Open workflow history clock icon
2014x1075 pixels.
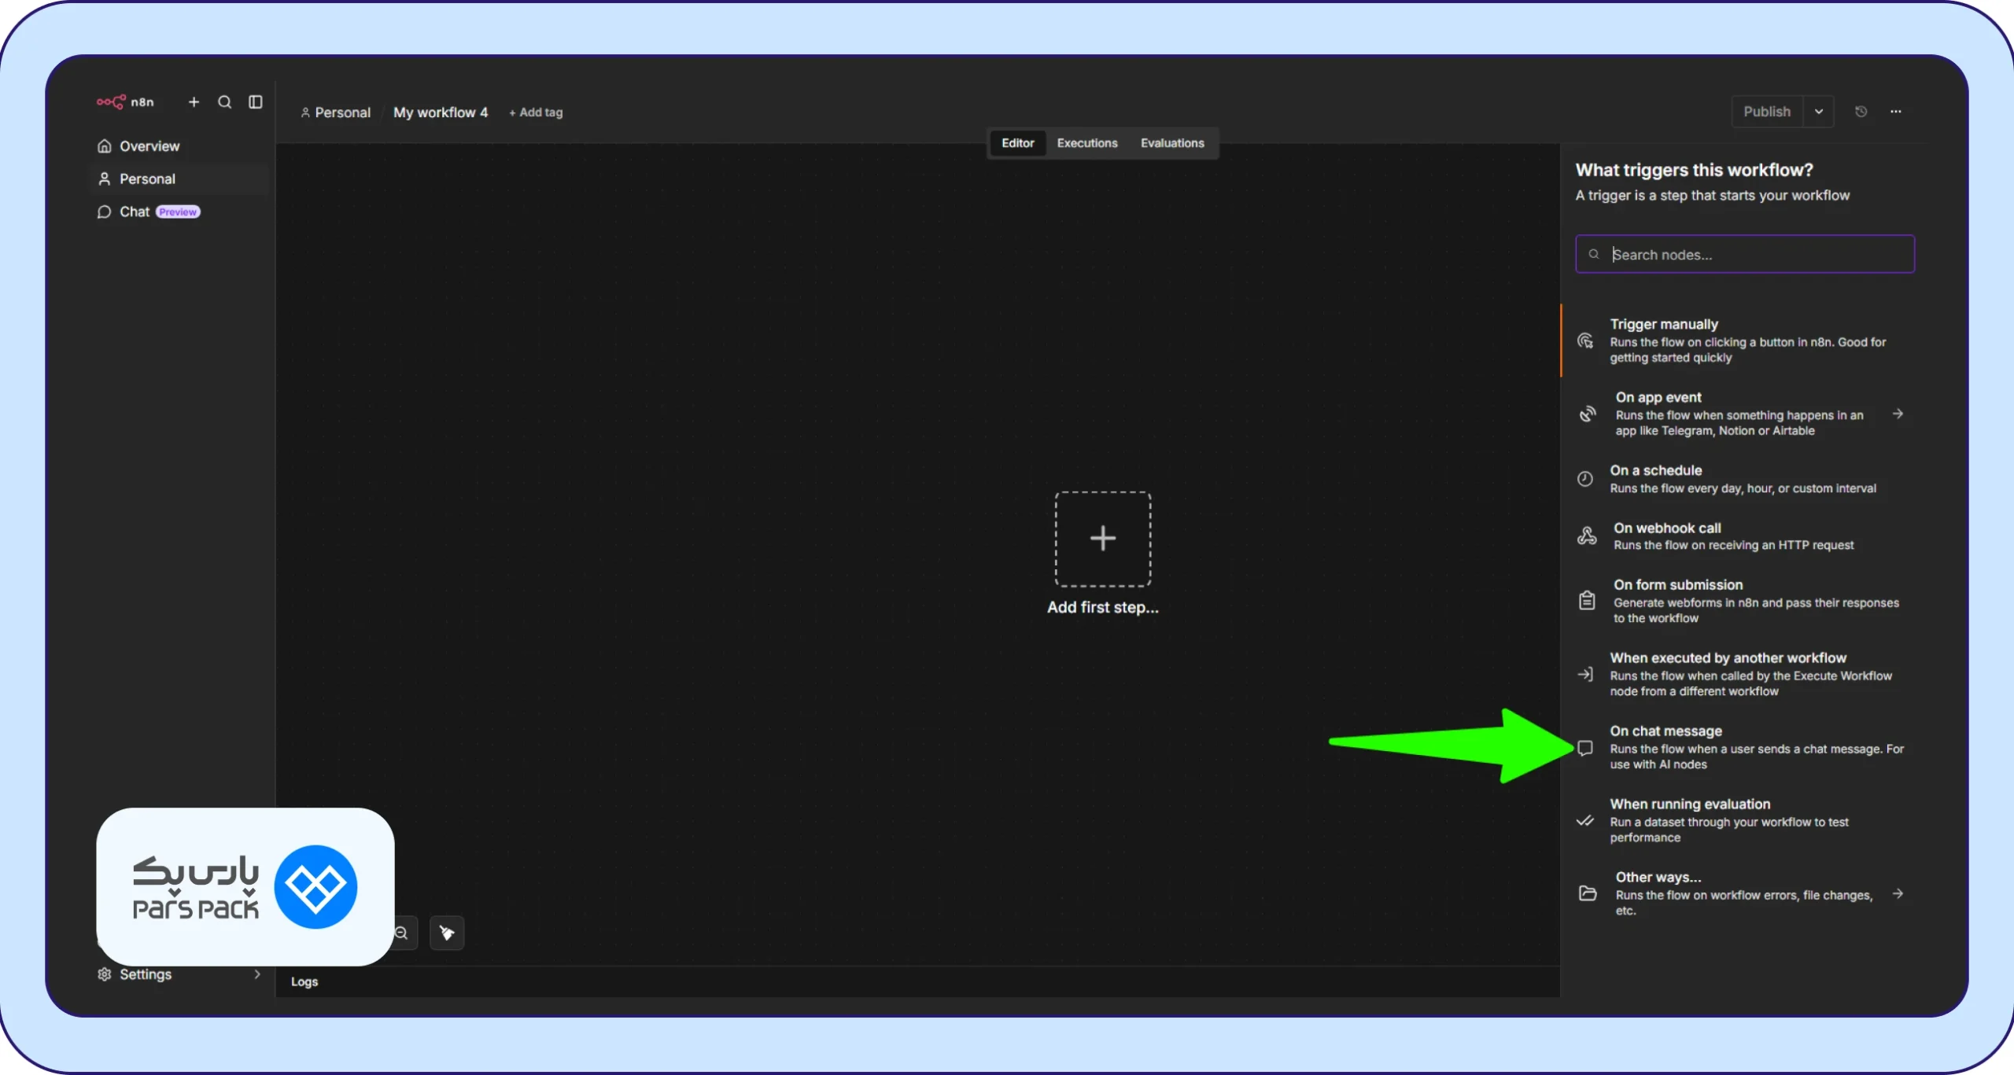pyautogui.click(x=1861, y=112)
